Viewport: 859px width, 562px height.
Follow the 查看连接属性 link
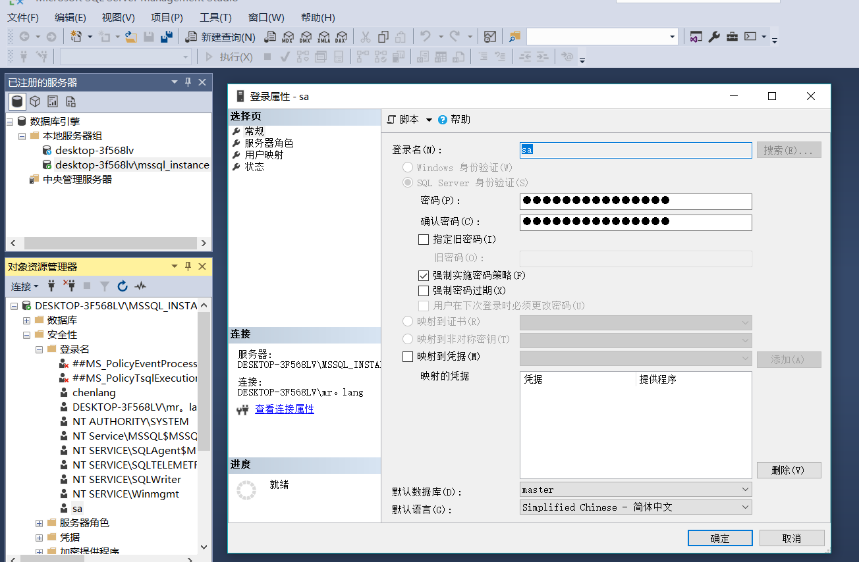point(285,409)
